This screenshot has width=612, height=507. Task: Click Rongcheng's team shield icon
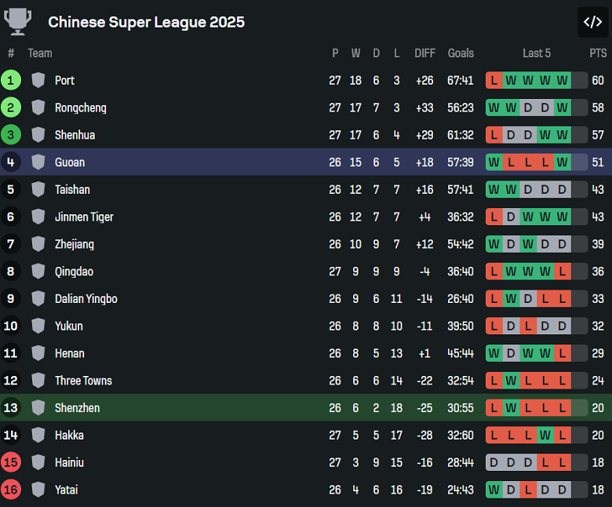(38, 108)
